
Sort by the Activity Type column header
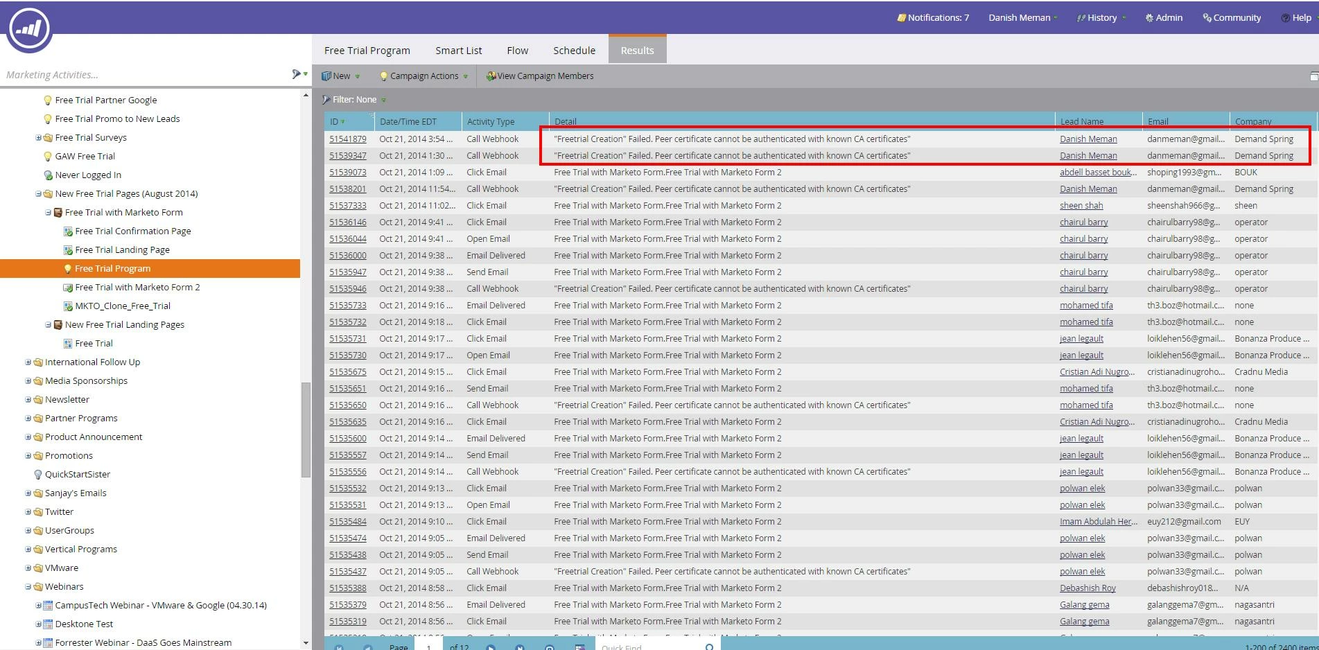click(505, 122)
